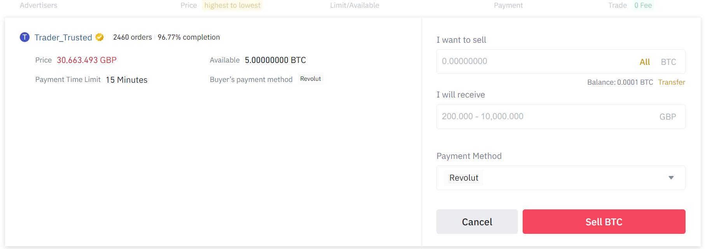This screenshot has height=249, width=712.
Task: Click the "highest to lowest" price sort tag
Action: tap(232, 5)
